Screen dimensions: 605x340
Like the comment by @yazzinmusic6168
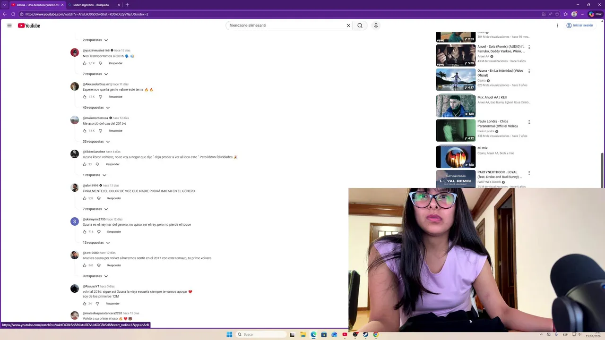[x=85, y=63]
